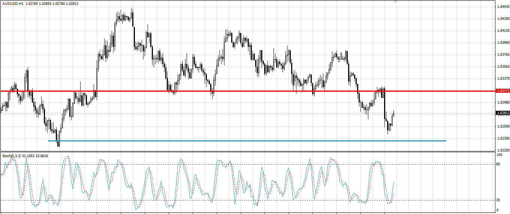Viewport: 510px width, 214px height.
Task: Click the 20 level on stochastic scale
Action: pyautogui.click(x=498, y=200)
